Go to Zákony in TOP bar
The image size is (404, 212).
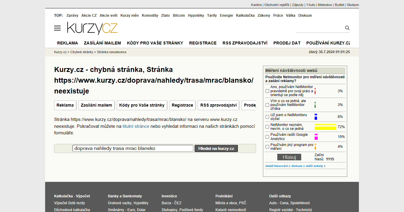(x=264, y=16)
